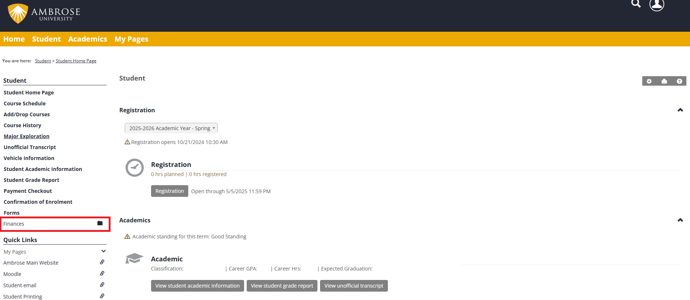Click link icon beside Moodle
The image size is (690, 300).
(x=102, y=273)
